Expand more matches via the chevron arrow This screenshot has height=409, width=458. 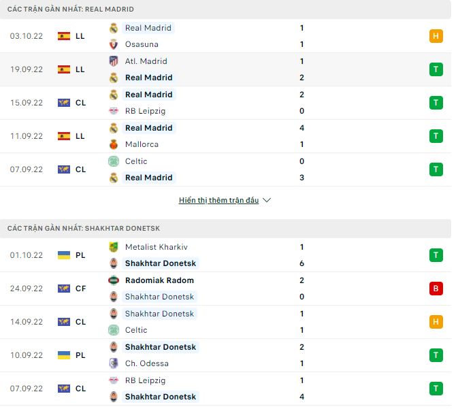[x=267, y=201]
